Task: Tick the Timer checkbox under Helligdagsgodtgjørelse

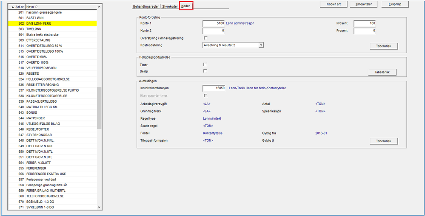Action: [205, 65]
